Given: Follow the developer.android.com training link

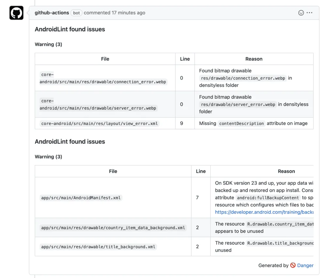Looking at the screenshot, I should [264, 212].
